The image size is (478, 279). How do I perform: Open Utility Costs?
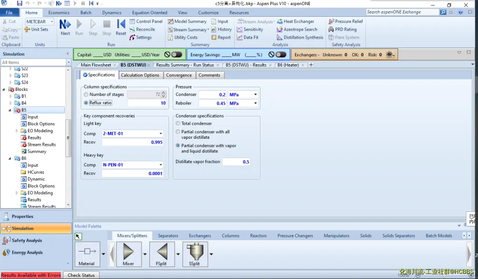(183, 37)
